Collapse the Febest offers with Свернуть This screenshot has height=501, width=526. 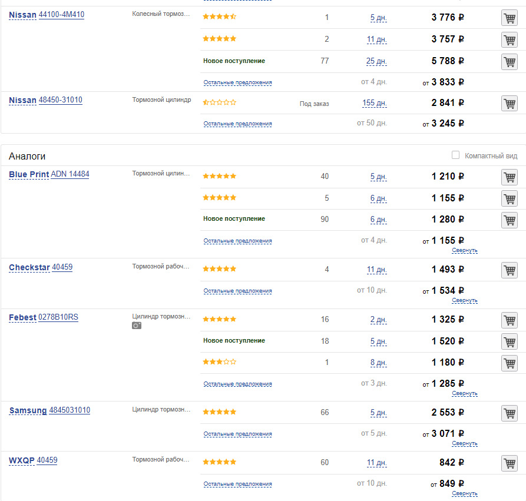[x=464, y=393]
